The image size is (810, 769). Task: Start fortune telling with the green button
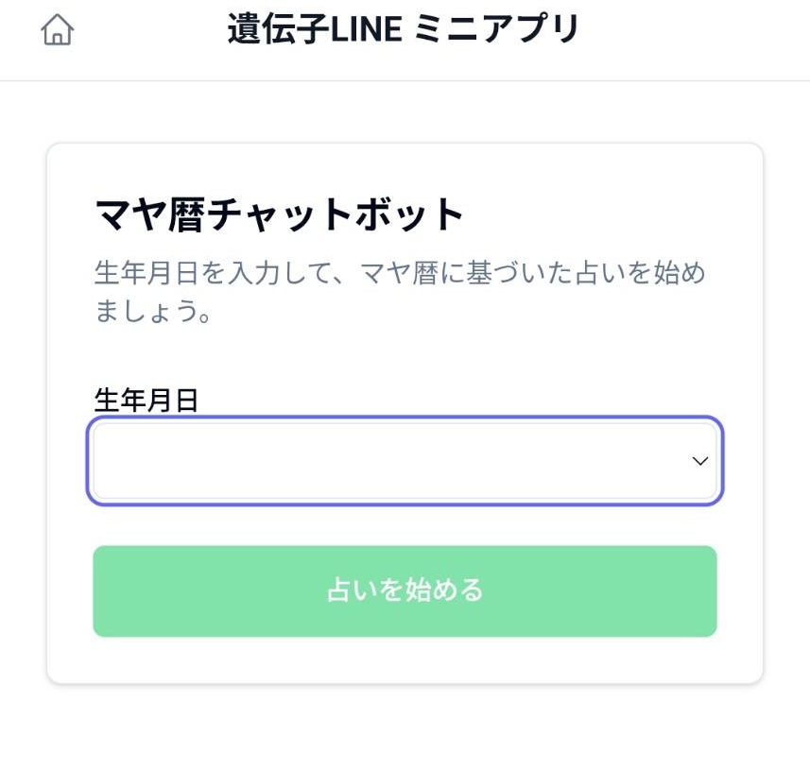(x=405, y=590)
